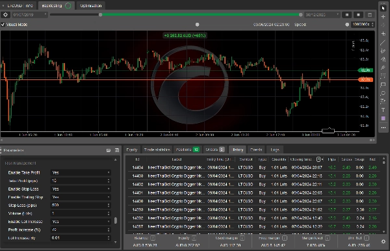Open Enable Trailing Stop dropdown
Viewport: 390px width, 251px height.
(x=81, y=197)
